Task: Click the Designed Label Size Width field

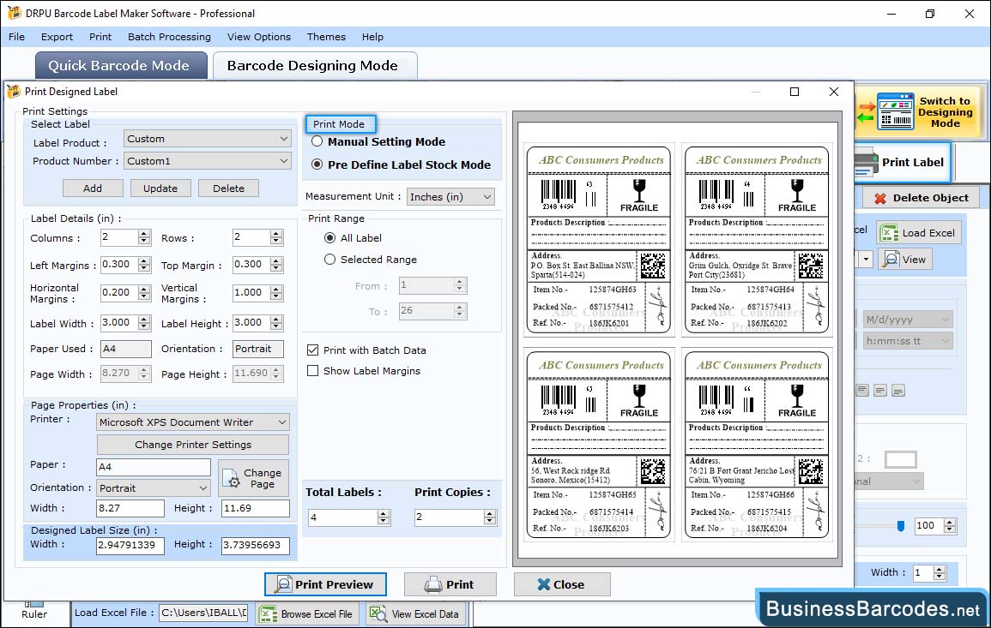Action: point(130,545)
